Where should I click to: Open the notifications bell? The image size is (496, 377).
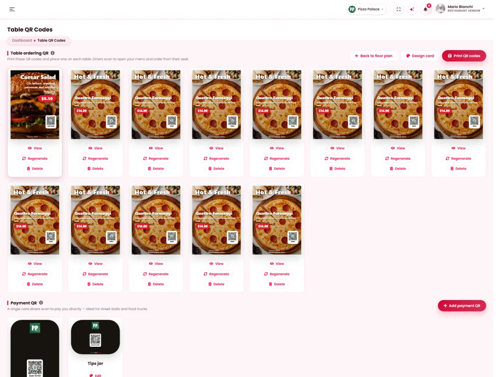click(x=426, y=9)
